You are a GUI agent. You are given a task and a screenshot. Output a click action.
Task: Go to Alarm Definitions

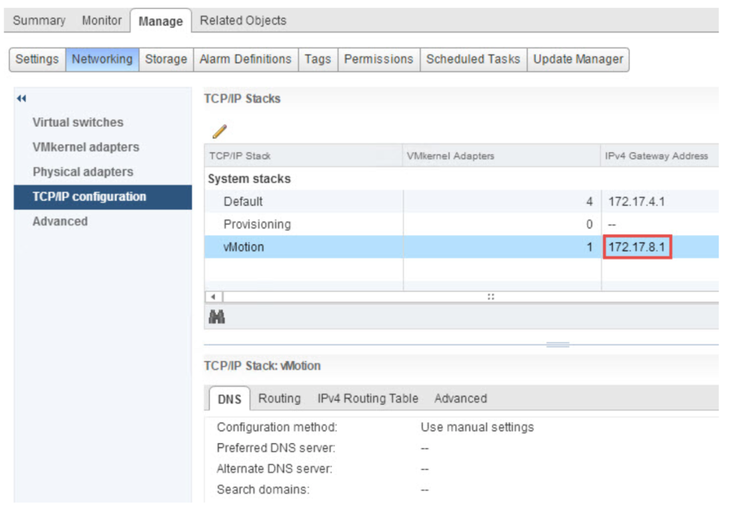coord(245,59)
